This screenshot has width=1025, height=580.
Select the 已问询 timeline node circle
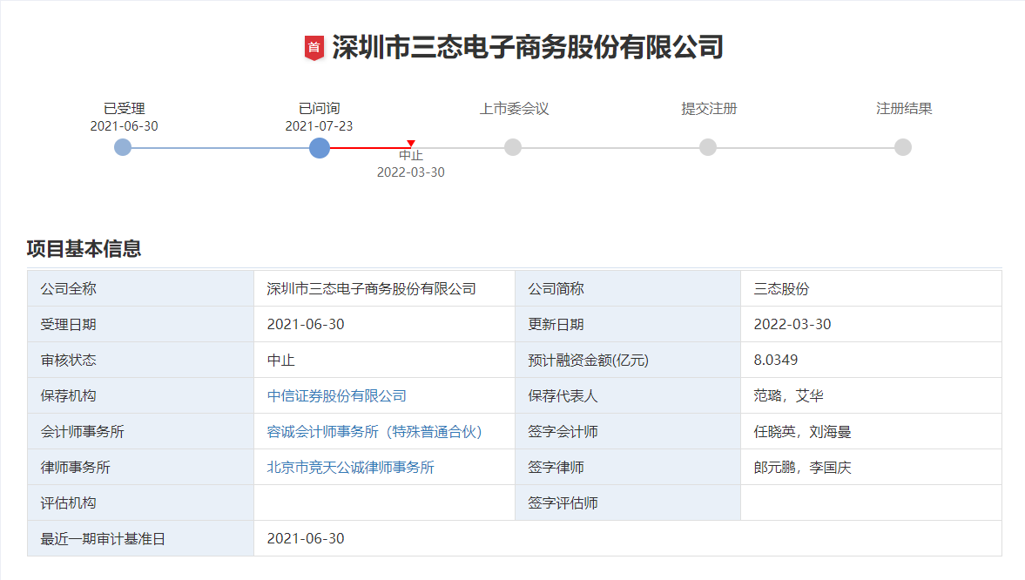pyautogui.click(x=320, y=148)
